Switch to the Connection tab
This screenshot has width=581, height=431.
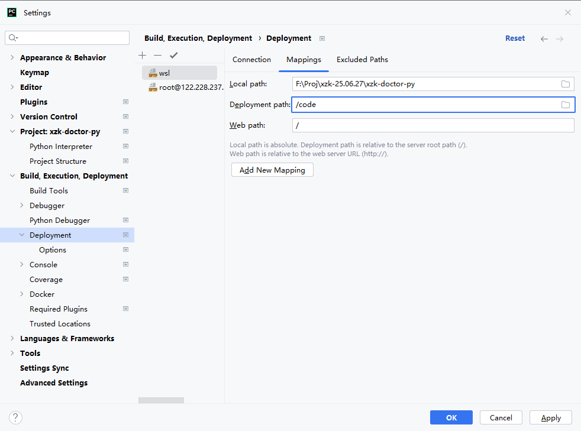coord(251,60)
